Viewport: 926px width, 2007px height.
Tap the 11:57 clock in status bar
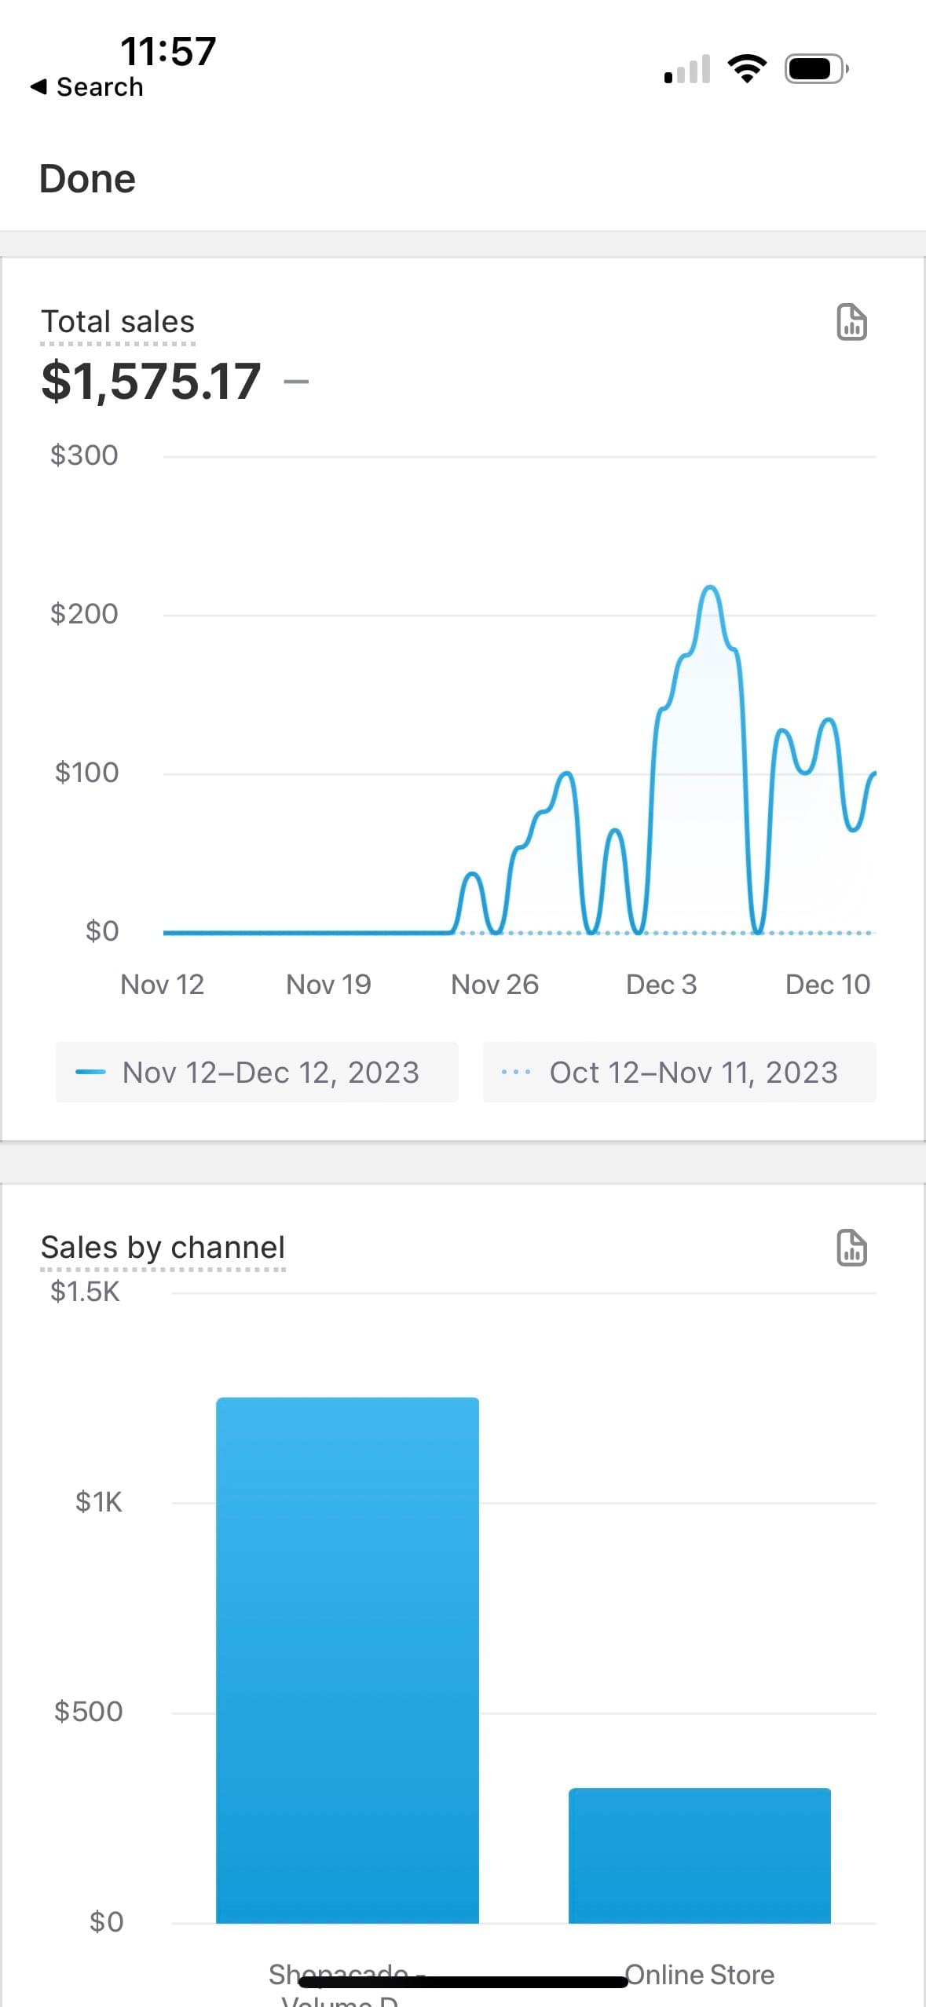tap(168, 52)
